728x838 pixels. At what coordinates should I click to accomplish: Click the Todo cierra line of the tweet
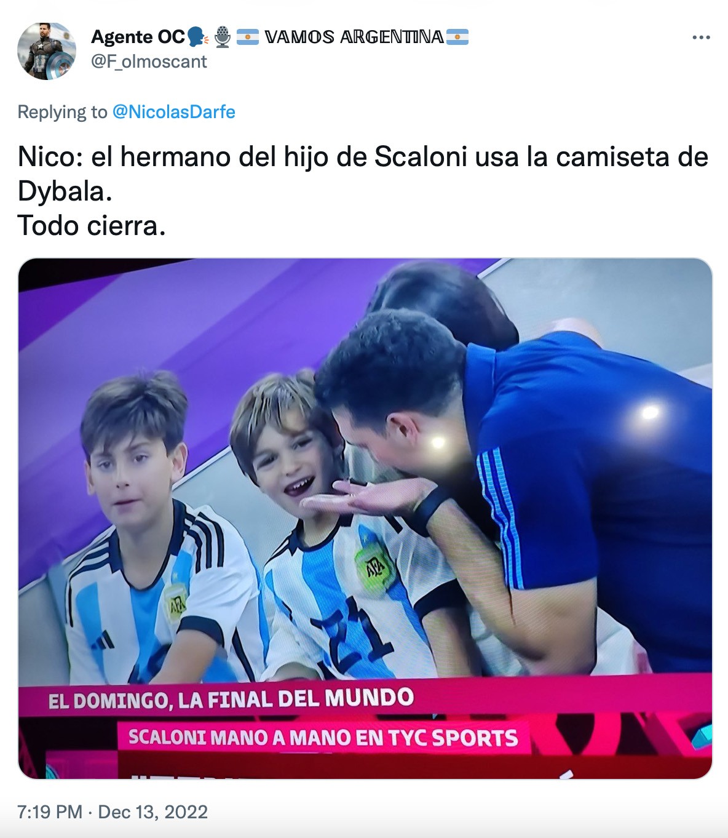92,225
